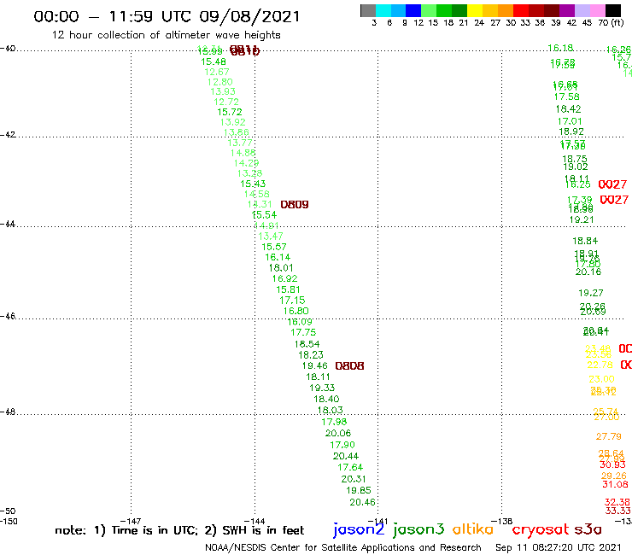Click the subtitle '12 hour collection of altimeter wave heights'
Image resolution: width=632 pixels, height=555 pixels.
click(166, 35)
